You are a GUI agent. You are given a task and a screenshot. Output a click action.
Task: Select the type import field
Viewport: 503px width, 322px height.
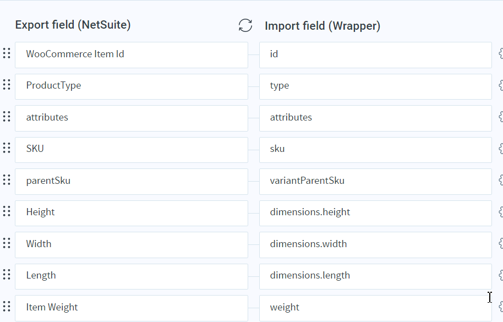click(375, 86)
